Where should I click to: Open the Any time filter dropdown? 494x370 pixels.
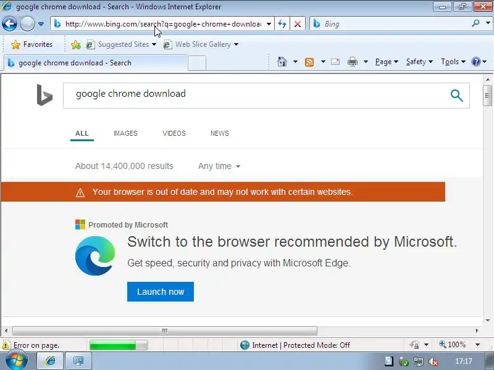point(219,166)
